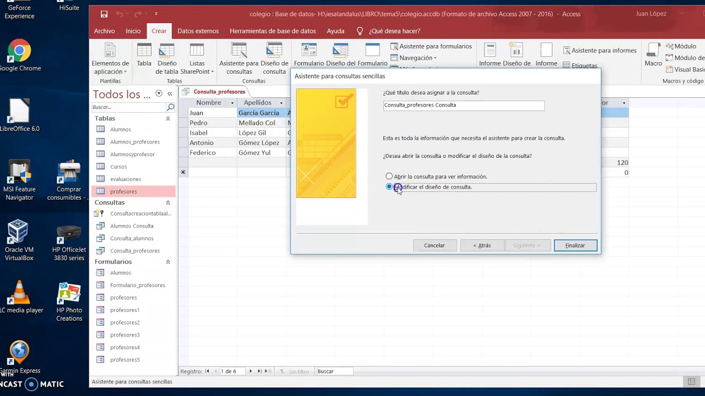Save database with the floppy disk icon
Screen dimensions: 705x396
point(105,14)
